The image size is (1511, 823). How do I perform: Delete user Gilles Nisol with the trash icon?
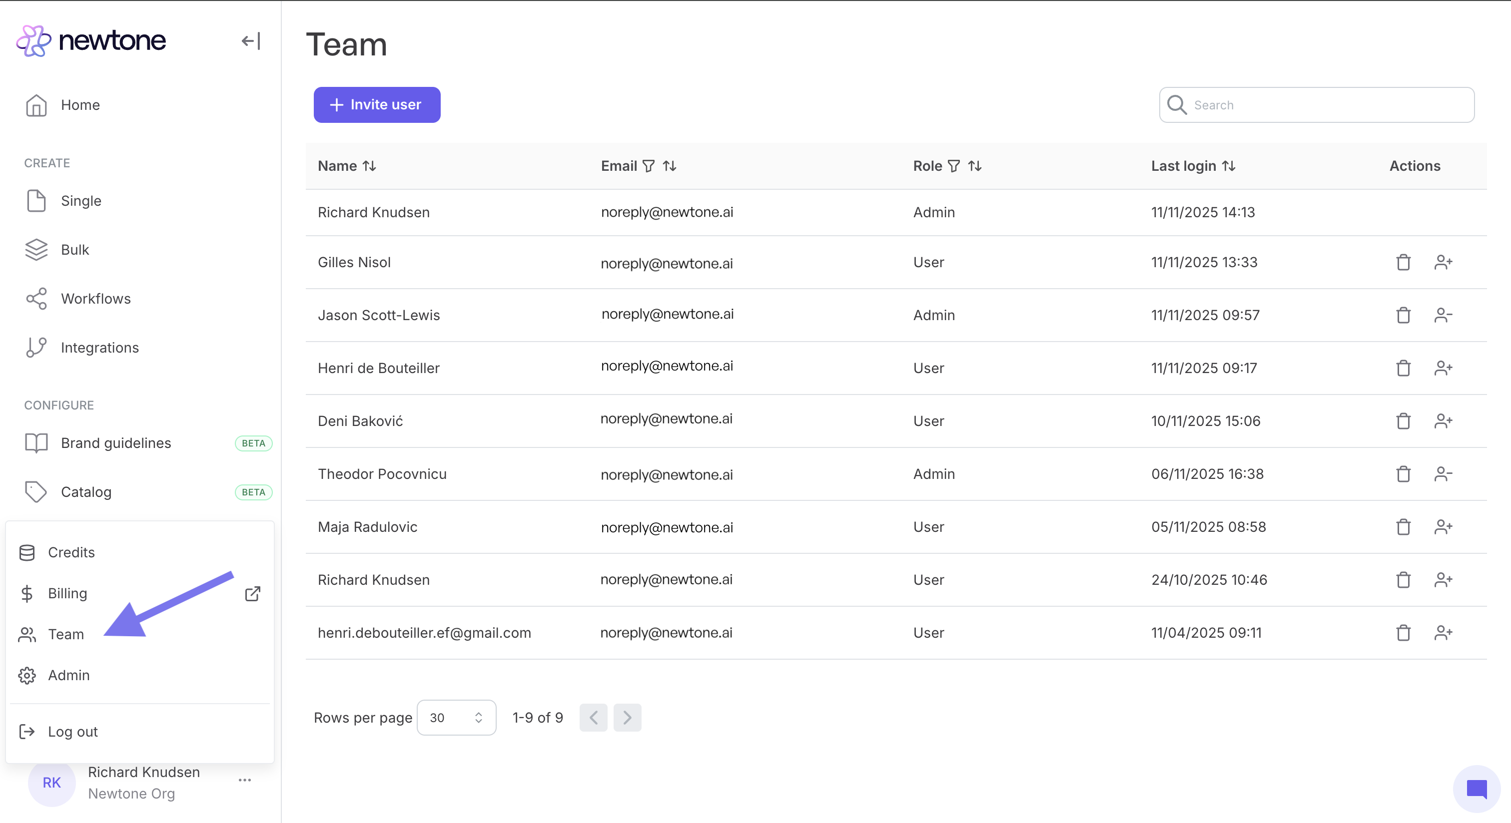click(x=1403, y=263)
